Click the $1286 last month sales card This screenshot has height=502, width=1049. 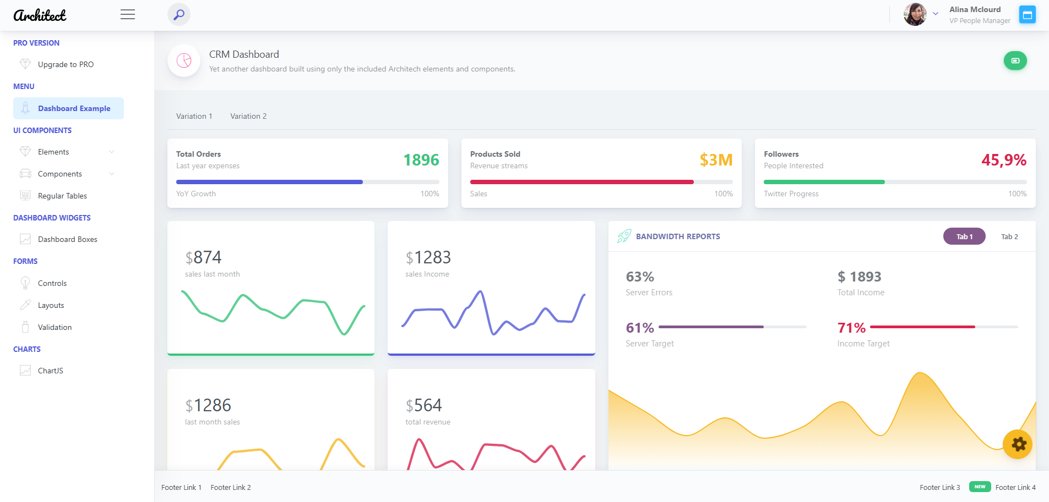click(x=271, y=420)
